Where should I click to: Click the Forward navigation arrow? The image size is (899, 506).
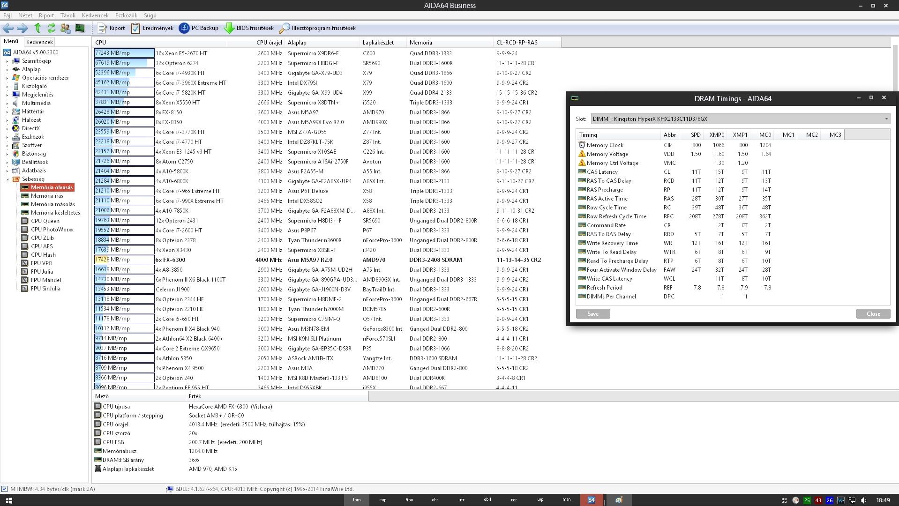coord(22,28)
